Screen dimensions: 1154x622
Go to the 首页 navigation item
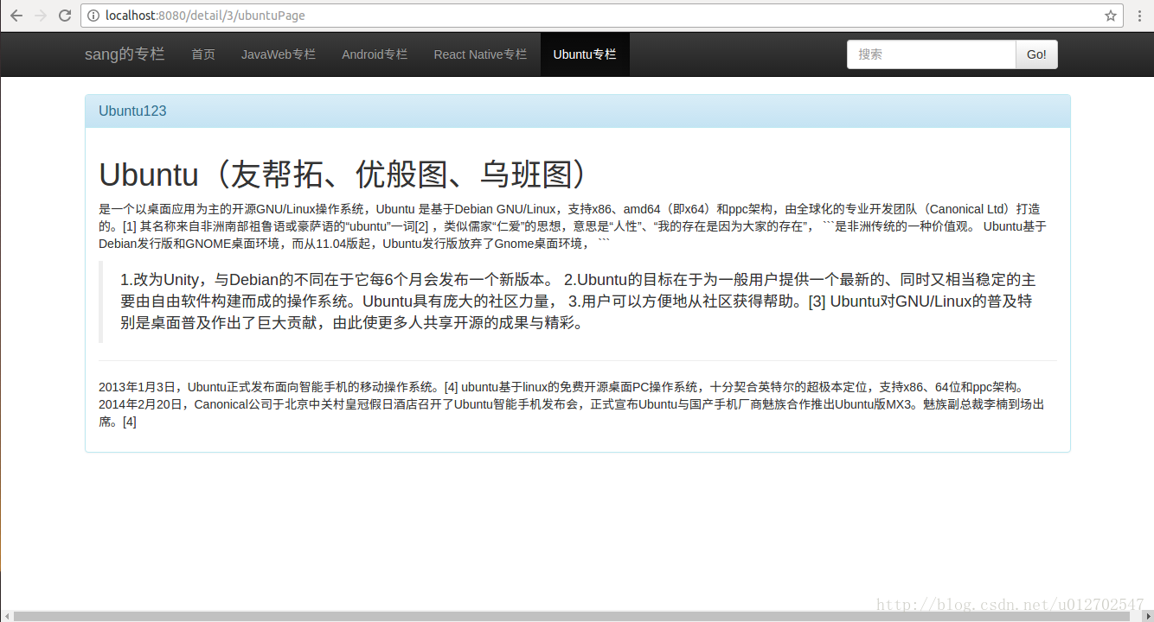203,54
